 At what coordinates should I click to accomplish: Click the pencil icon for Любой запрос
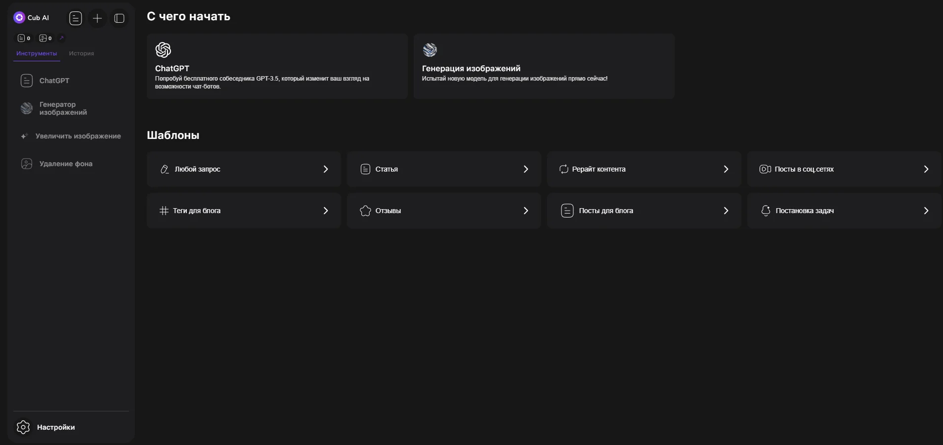tap(165, 169)
